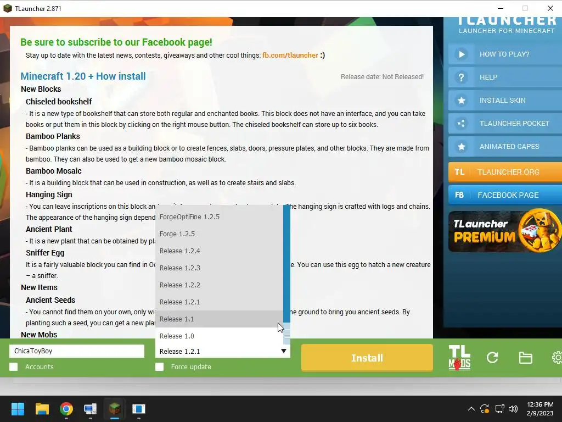The image size is (562, 422).
Task: Click the play icon beside How to Play
Action: 461,54
